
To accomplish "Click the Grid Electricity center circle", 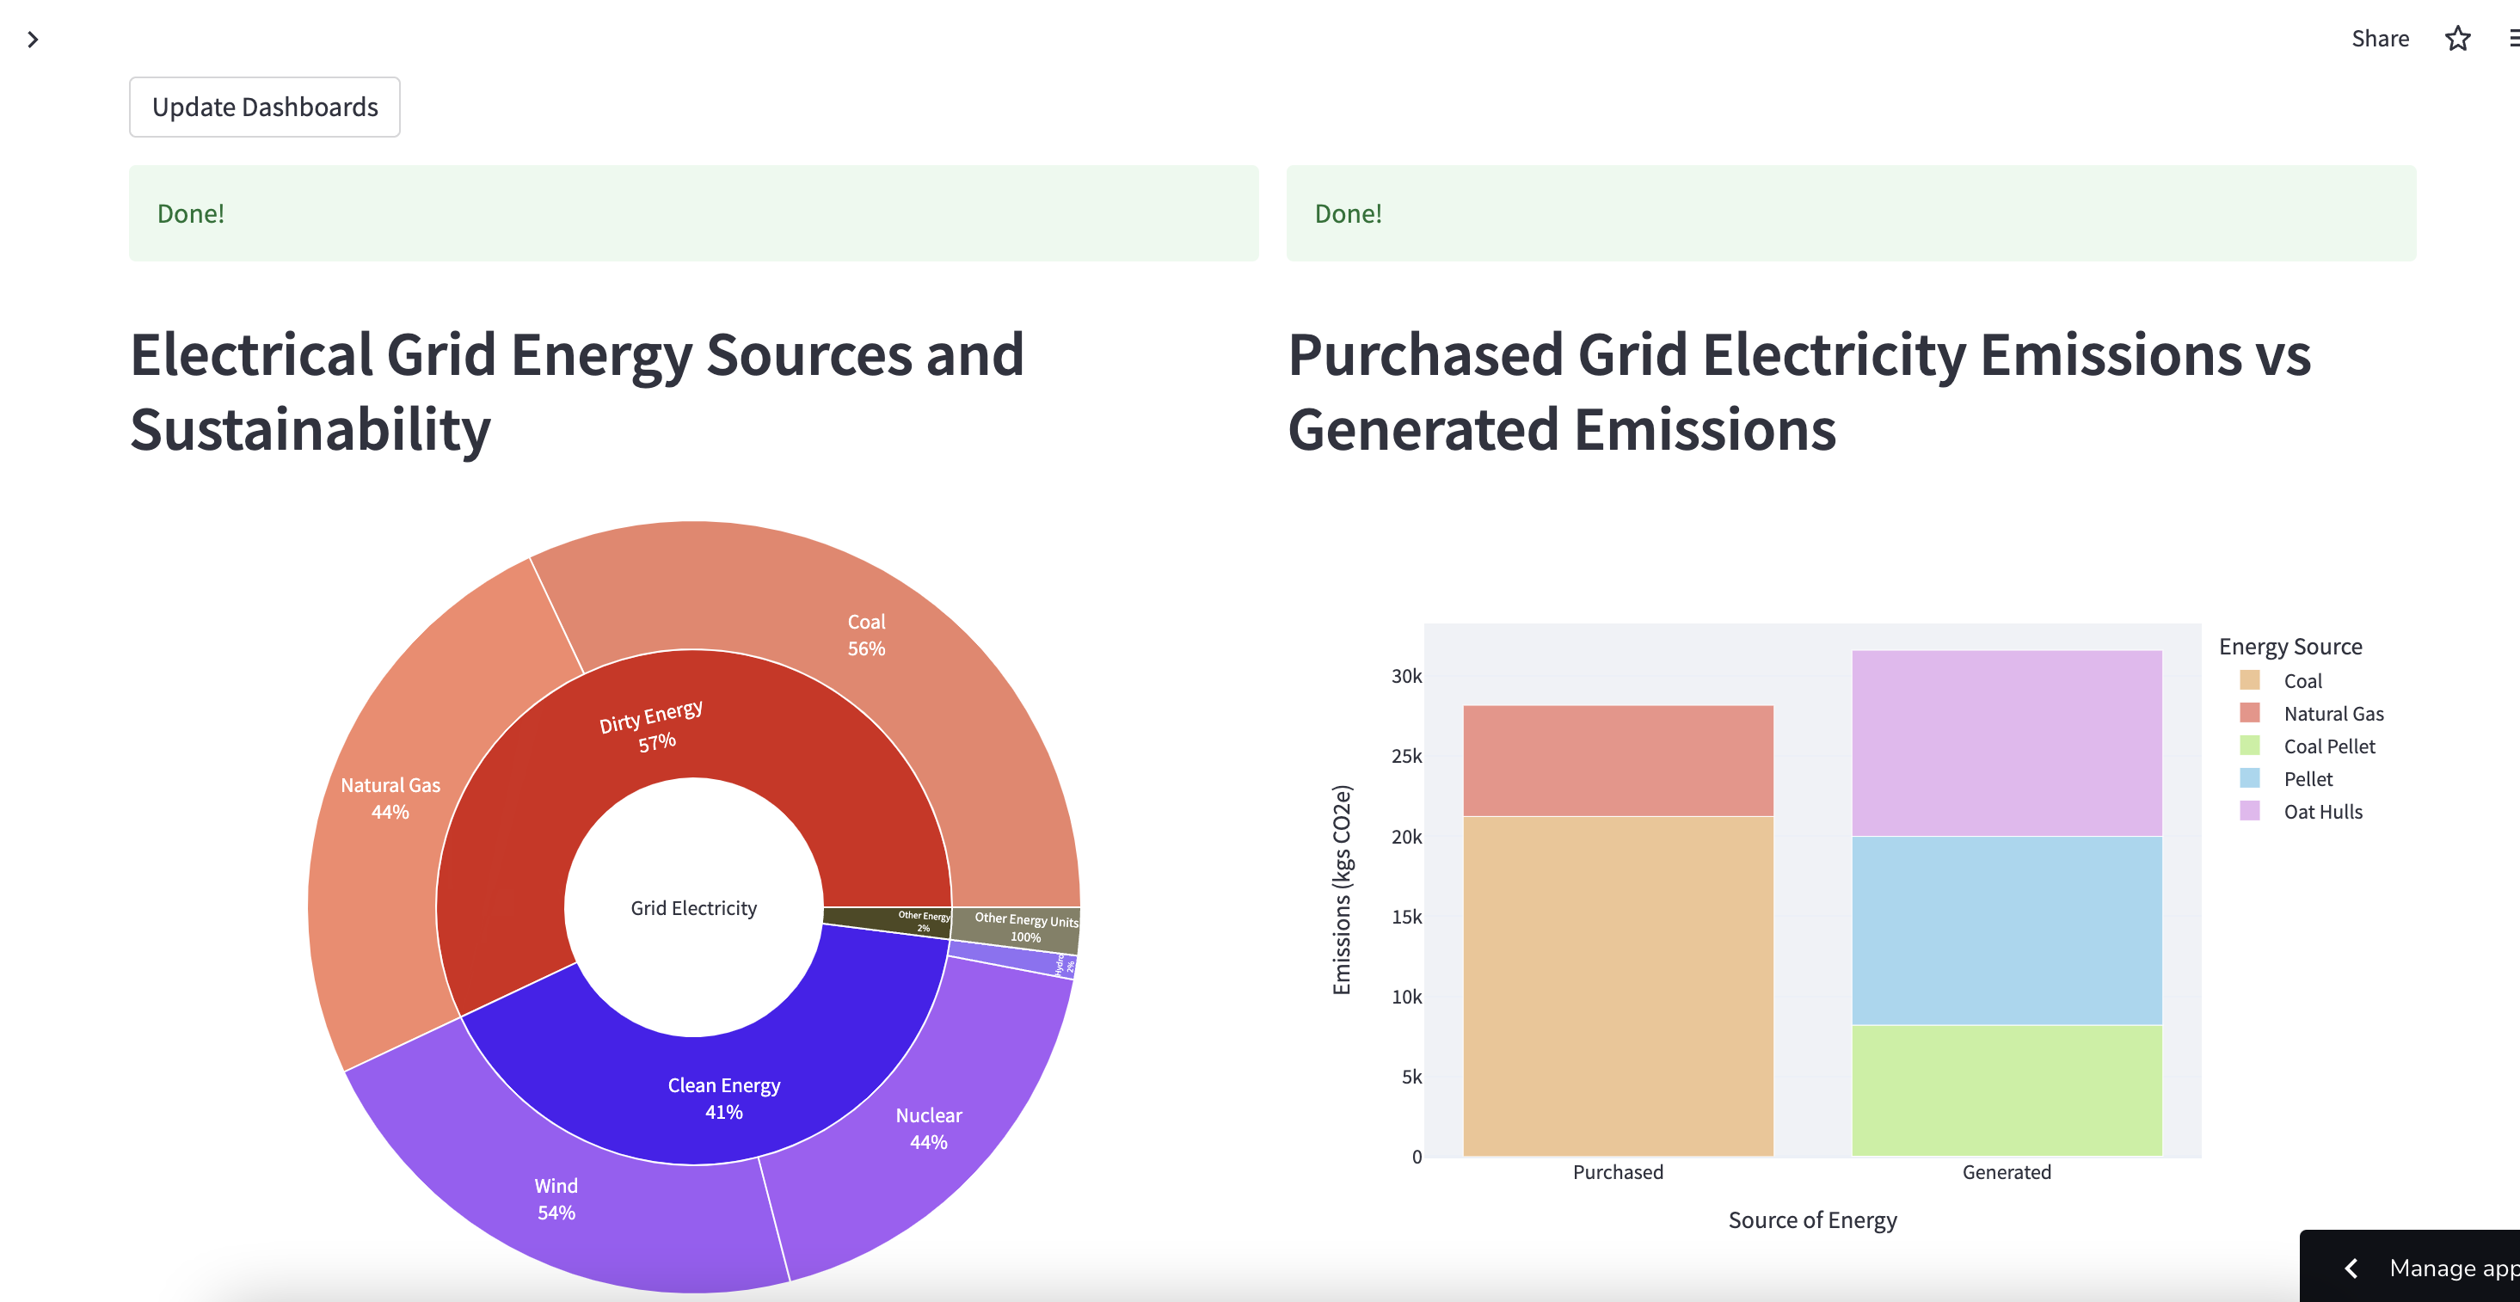I will [693, 908].
